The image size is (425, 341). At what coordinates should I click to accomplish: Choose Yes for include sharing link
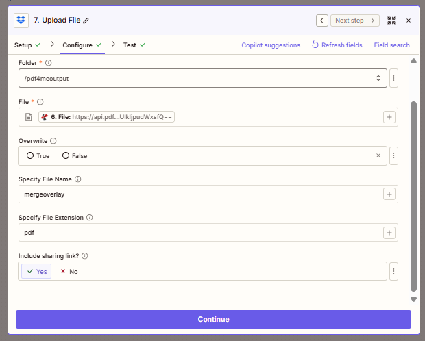[x=36, y=271]
